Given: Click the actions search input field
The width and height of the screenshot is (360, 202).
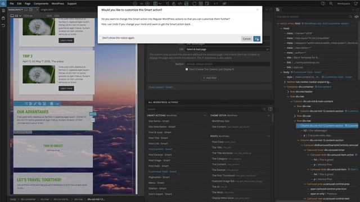Looking at the screenshot, I should 204,109.
